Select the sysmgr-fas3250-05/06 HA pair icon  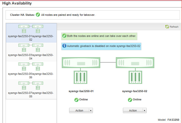[x=31, y=67]
